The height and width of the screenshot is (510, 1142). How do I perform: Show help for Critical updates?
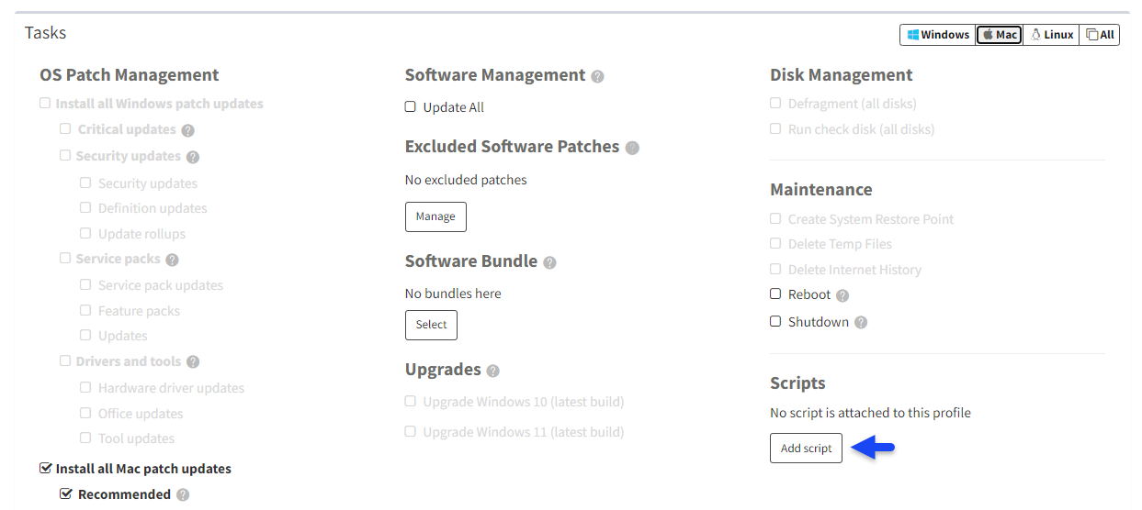click(187, 130)
